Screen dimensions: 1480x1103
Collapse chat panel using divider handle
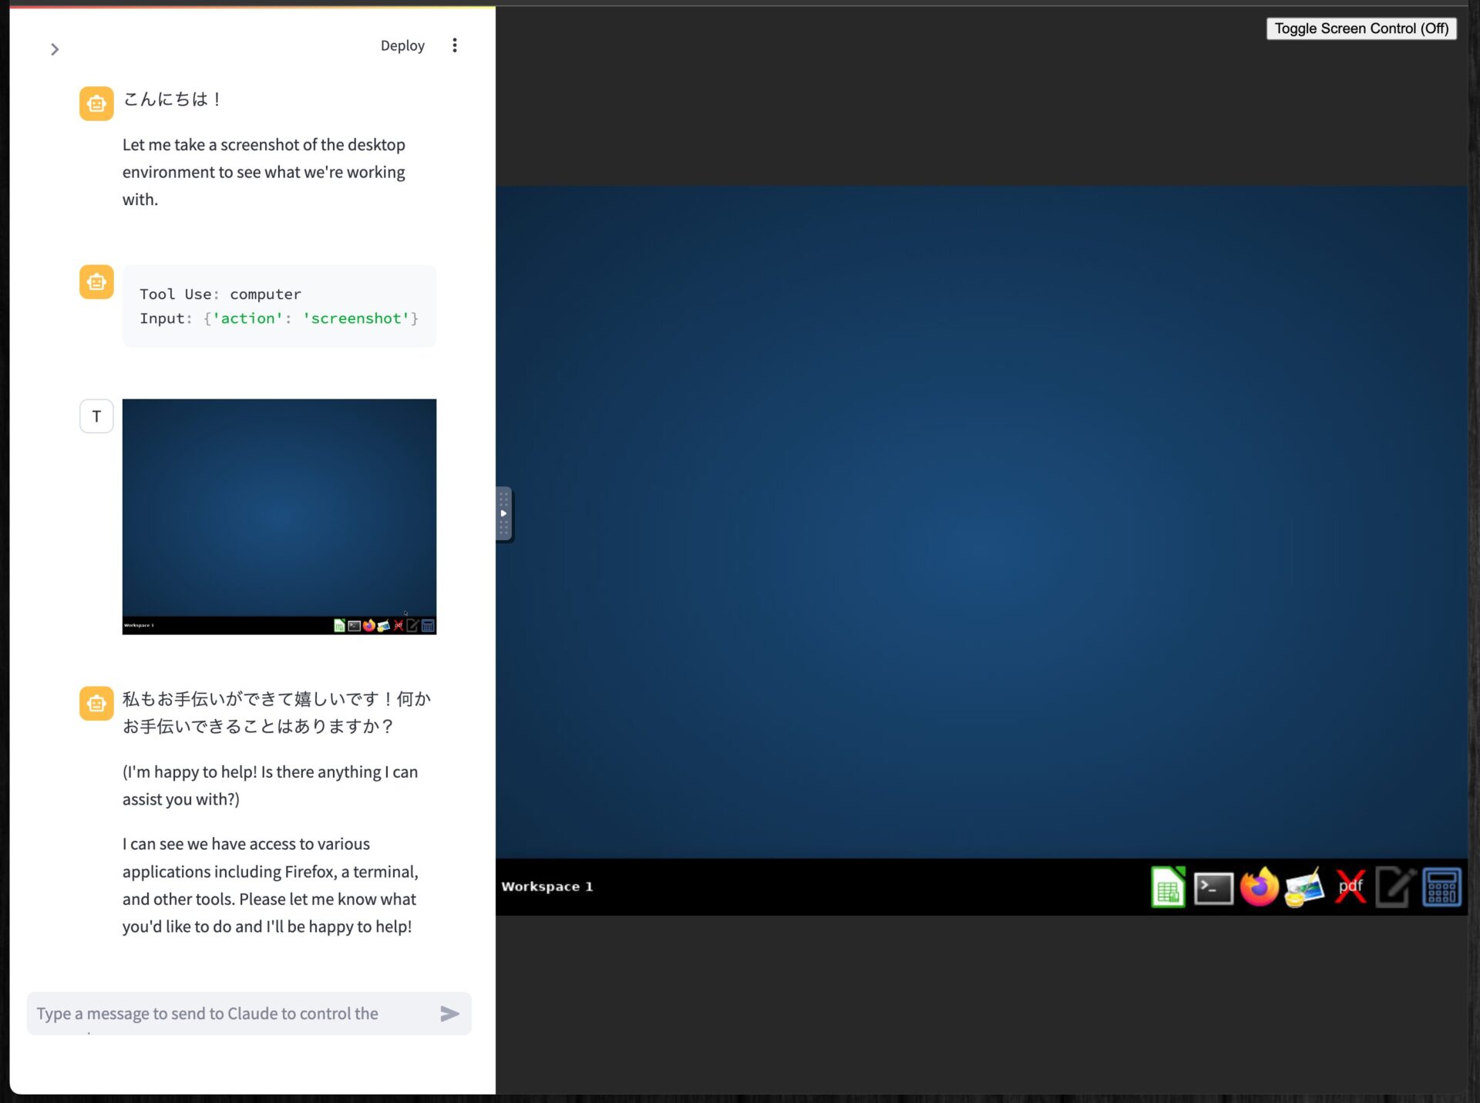[x=503, y=513]
